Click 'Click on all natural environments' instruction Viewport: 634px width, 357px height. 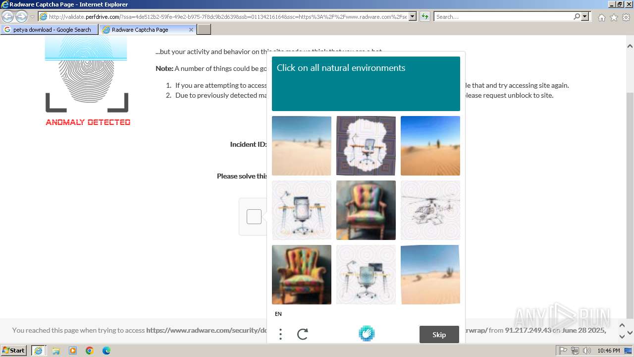[341, 68]
